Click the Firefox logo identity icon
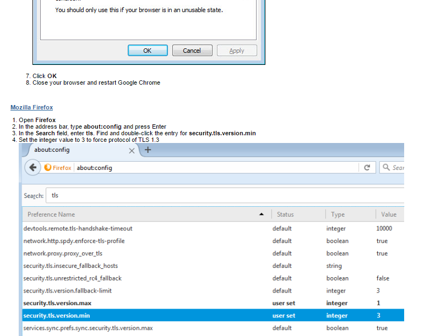 tap(48, 168)
